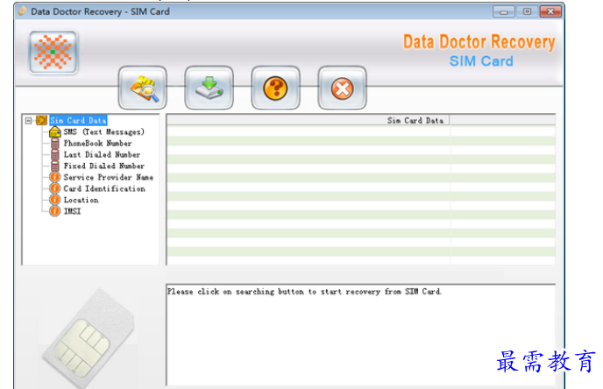The height and width of the screenshot is (389, 603).
Task: Click the Sim Card Data column header
Action: [309, 121]
